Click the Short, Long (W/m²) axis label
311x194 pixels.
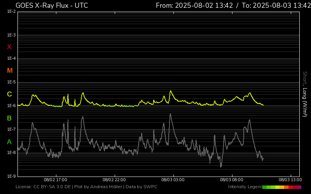pyautogui.click(x=305, y=94)
